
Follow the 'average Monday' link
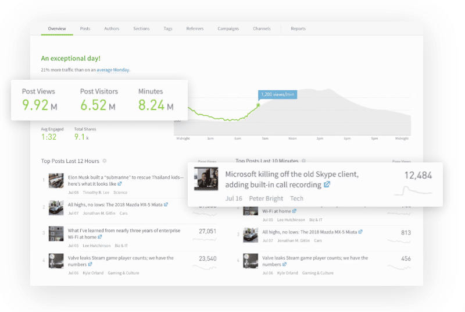click(113, 70)
